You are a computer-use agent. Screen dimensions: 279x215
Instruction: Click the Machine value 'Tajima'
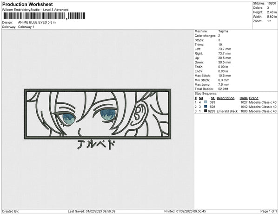click(223, 31)
